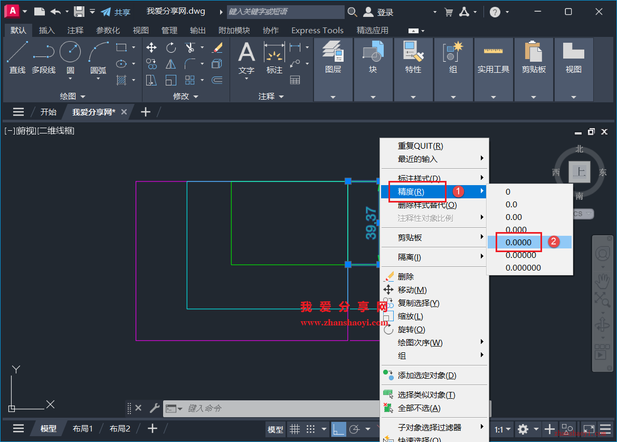This screenshot has width=617, height=442.
Task: Expand the Circle (圆) options dropdown
Action: [x=70, y=79]
